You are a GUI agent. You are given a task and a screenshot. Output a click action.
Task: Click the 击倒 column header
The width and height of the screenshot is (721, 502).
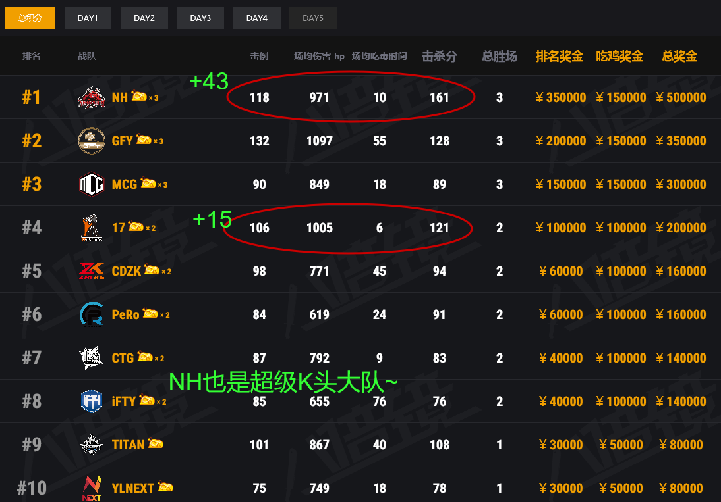click(x=260, y=56)
